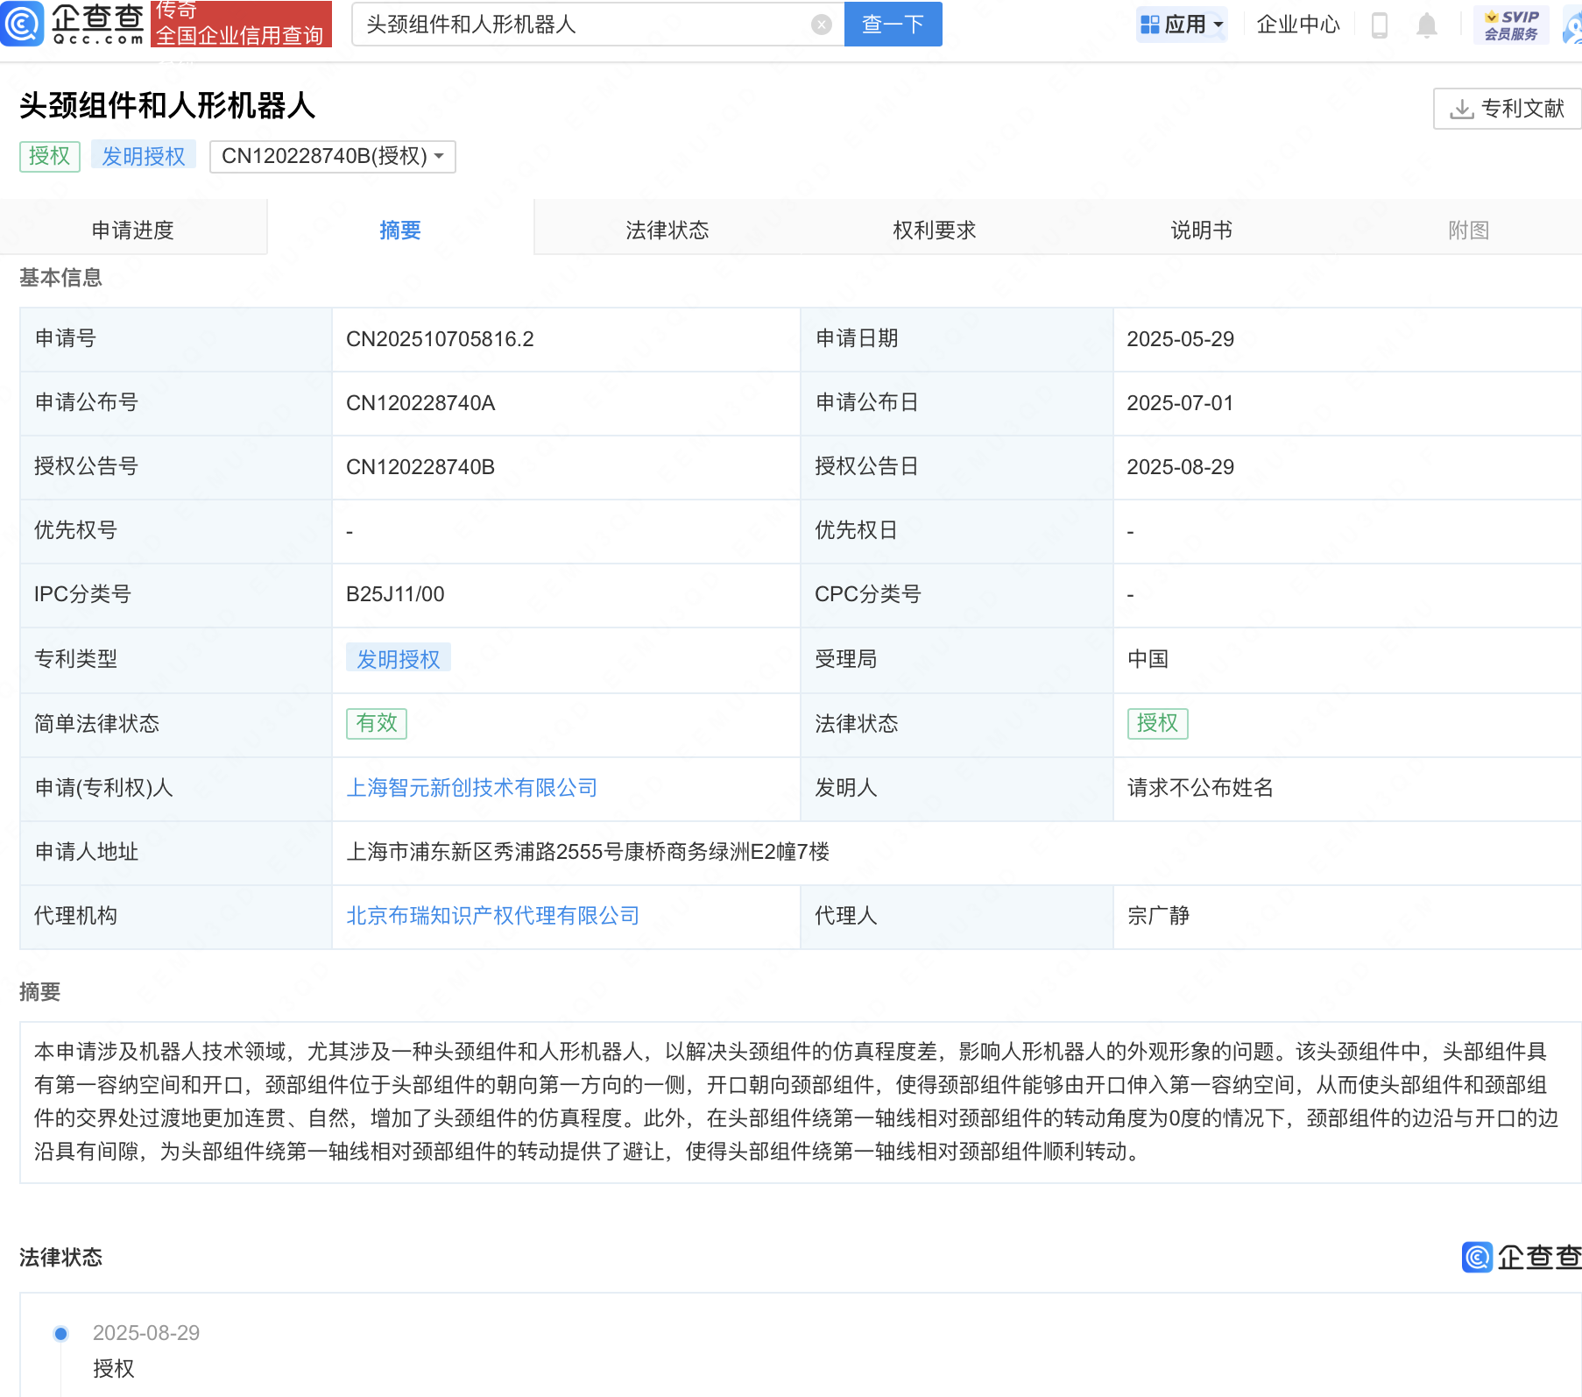Switch to the 说明书 tab
1582x1397 pixels.
(1202, 230)
